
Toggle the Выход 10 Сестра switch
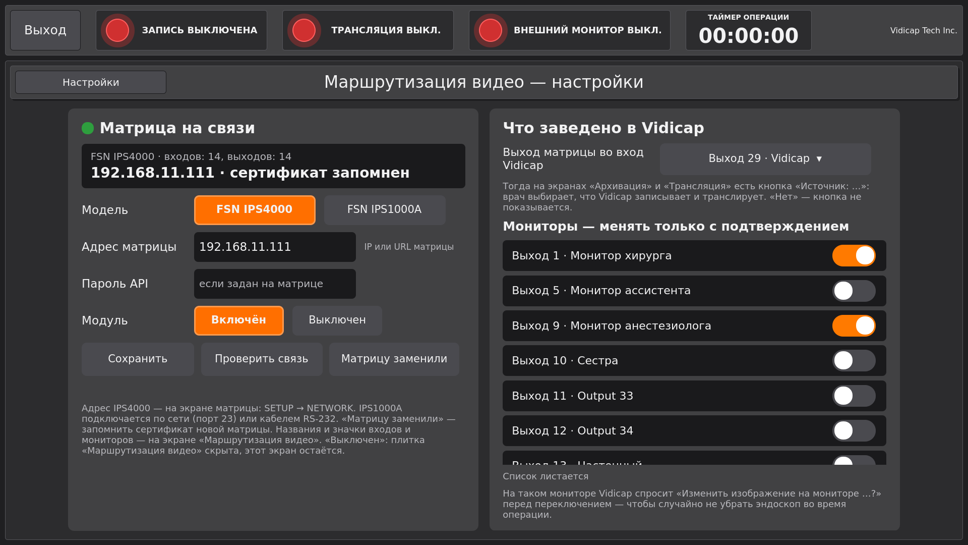point(854,360)
